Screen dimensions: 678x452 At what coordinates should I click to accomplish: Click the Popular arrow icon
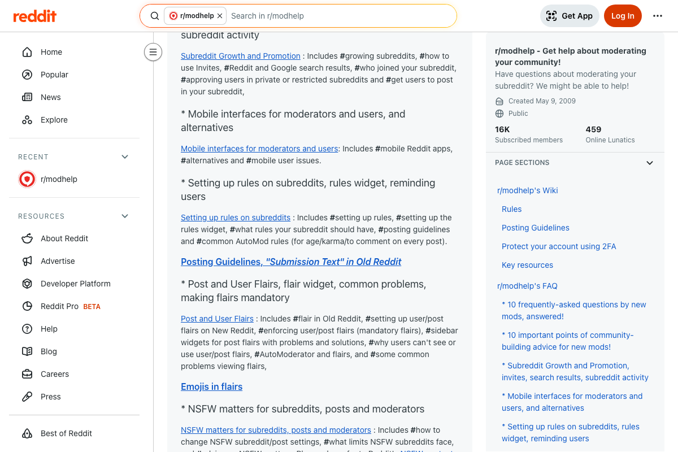tap(27, 75)
